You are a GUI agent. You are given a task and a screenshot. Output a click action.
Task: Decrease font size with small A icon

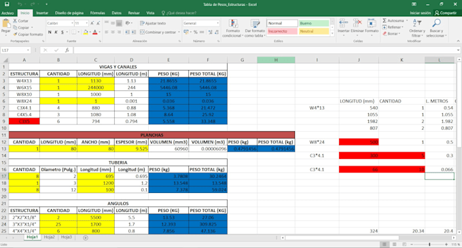coord(98,23)
